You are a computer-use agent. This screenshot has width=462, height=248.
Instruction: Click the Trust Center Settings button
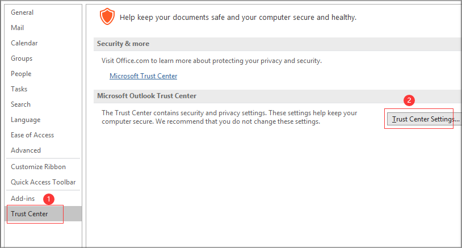pos(424,119)
